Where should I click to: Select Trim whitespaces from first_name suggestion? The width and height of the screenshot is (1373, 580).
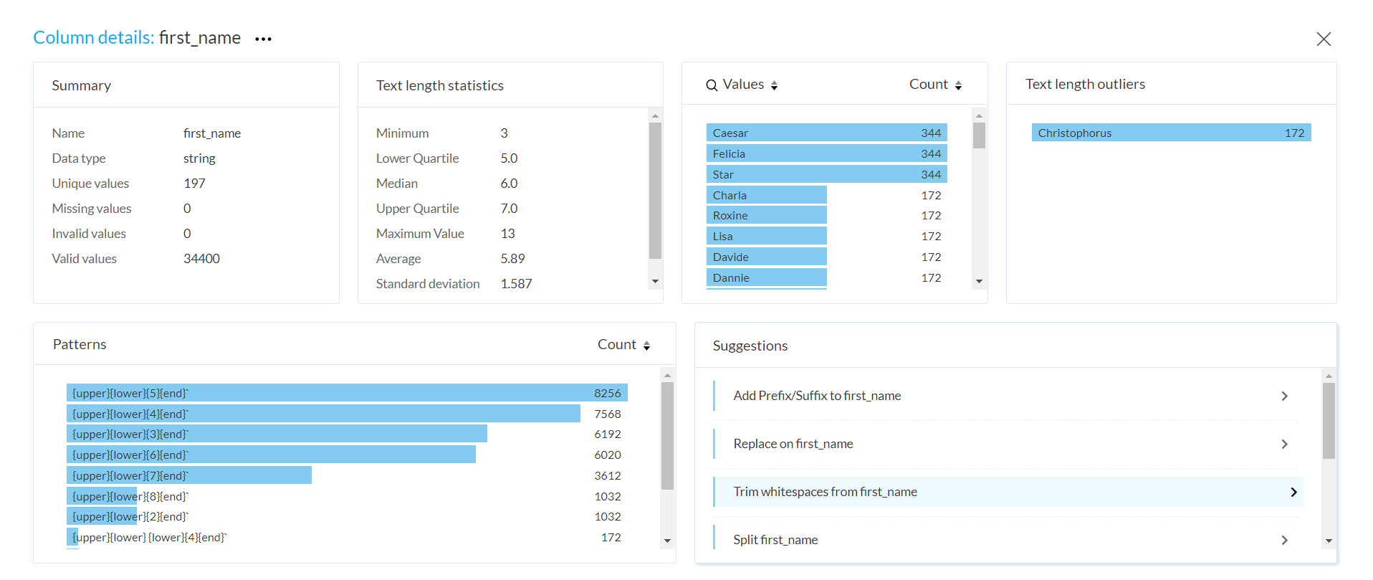[1008, 492]
